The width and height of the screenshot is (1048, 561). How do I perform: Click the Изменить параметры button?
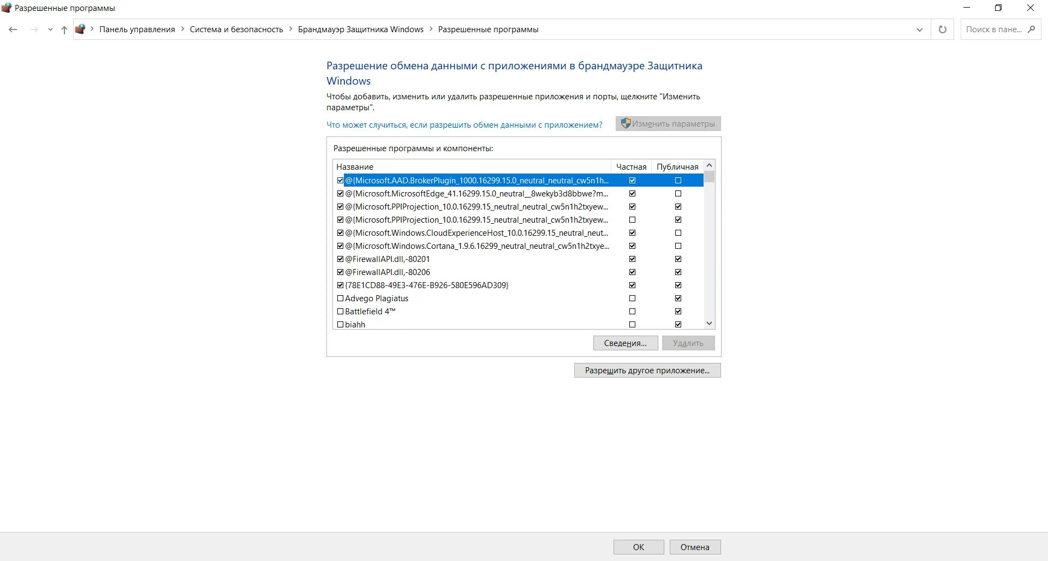click(668, 124)
